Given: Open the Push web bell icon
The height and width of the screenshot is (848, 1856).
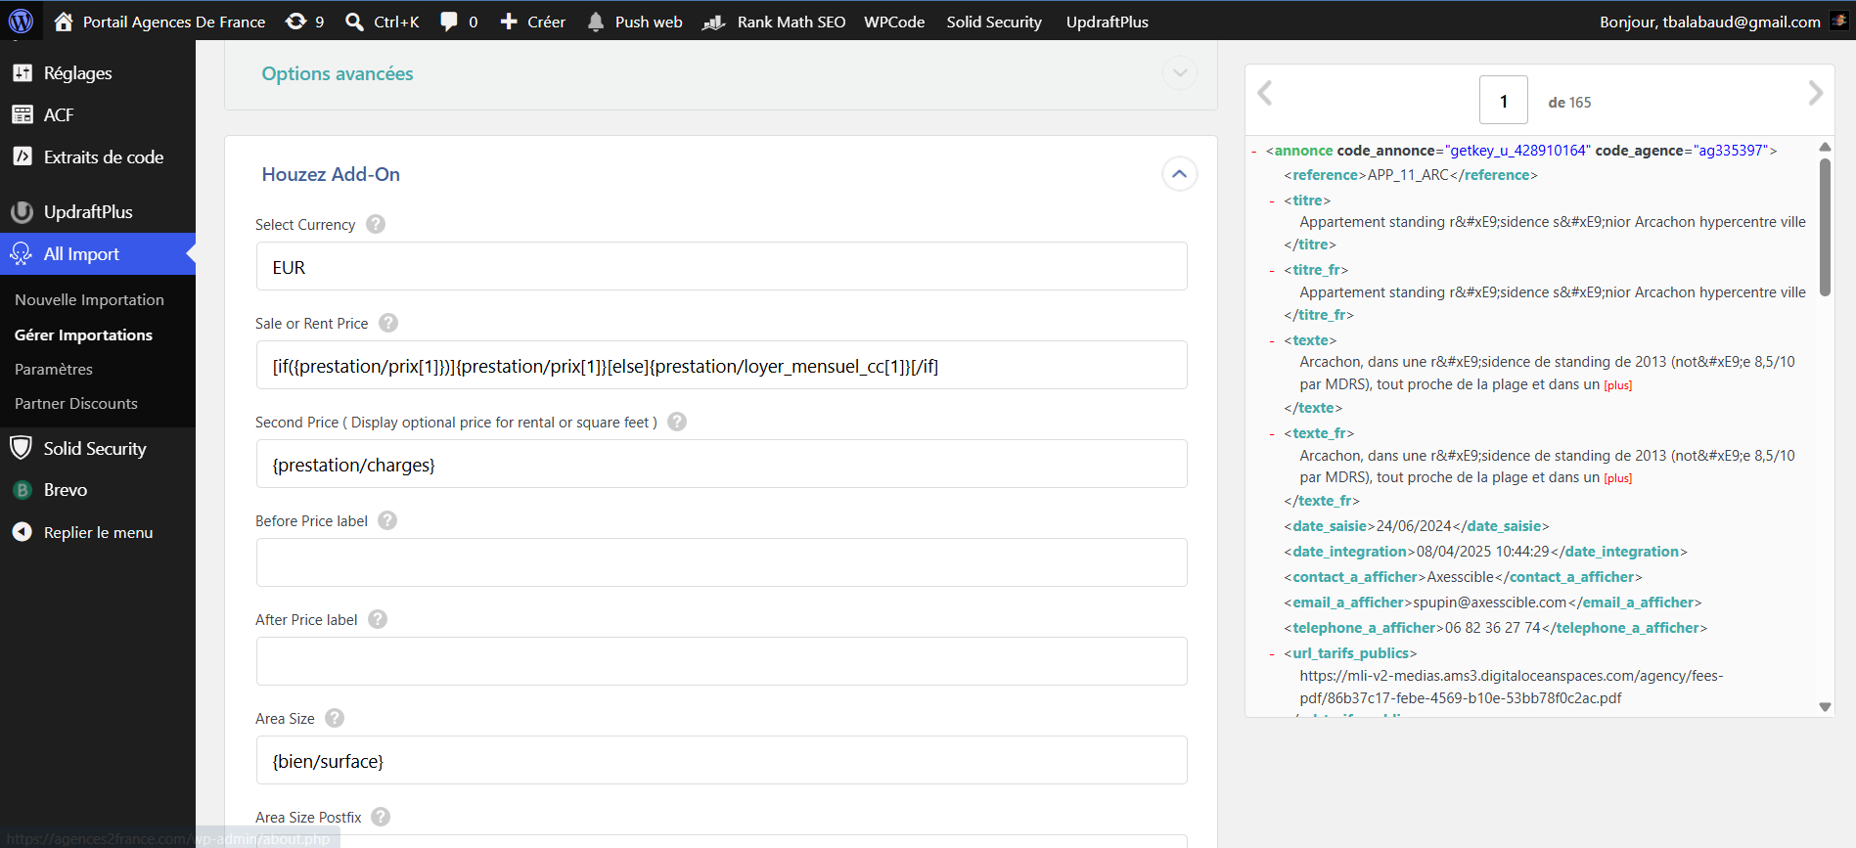Looking at the screenshot, I should click(596, 22).
